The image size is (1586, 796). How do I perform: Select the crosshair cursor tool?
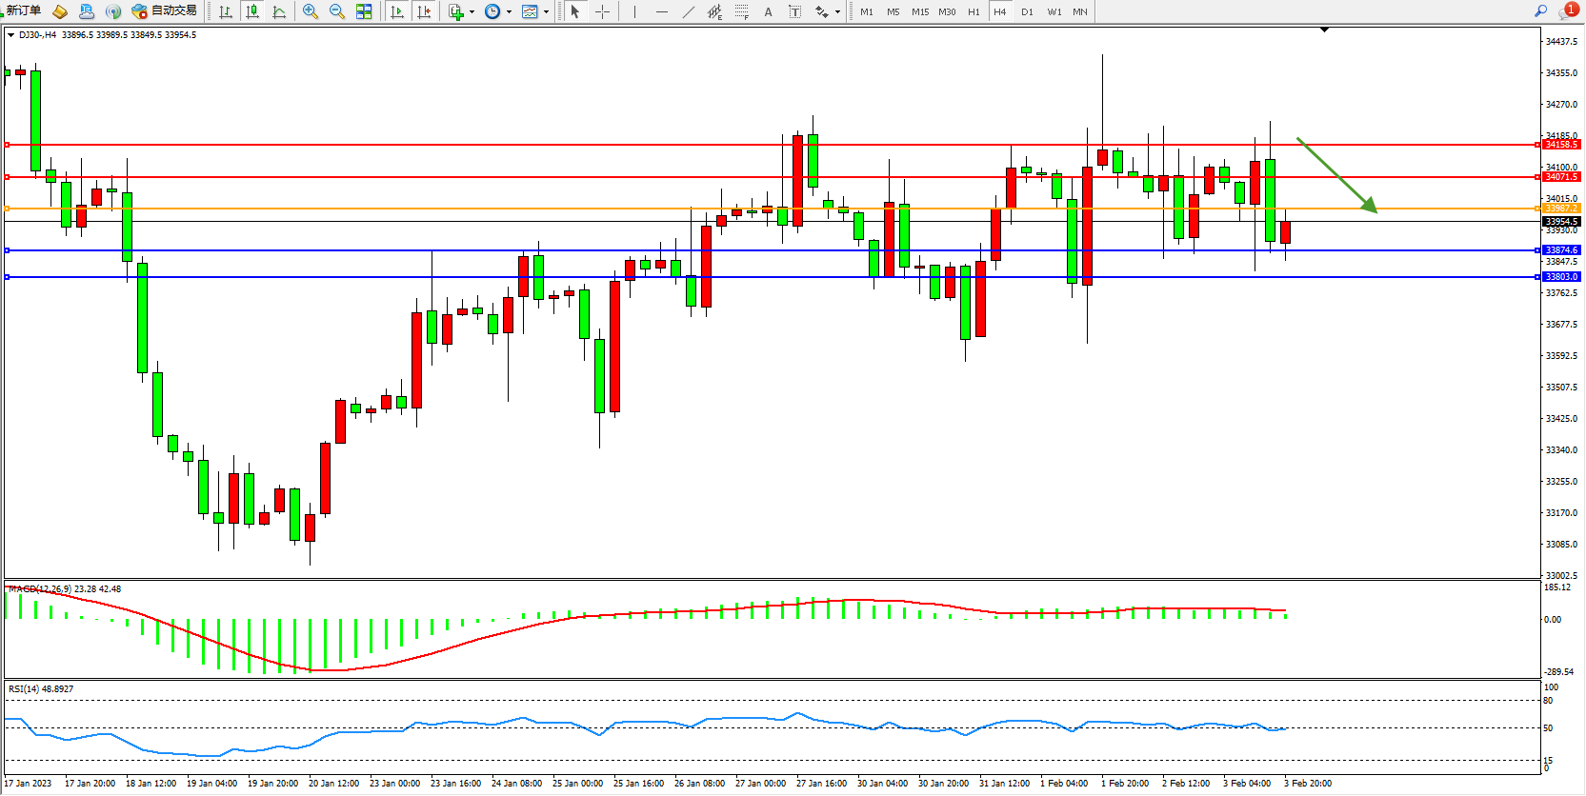coord(603,11)
